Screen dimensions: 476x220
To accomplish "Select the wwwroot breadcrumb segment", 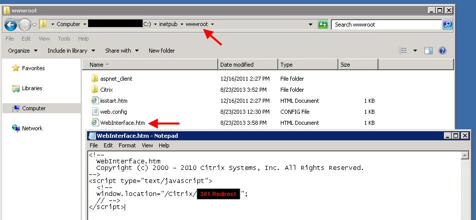I will 197,24.
